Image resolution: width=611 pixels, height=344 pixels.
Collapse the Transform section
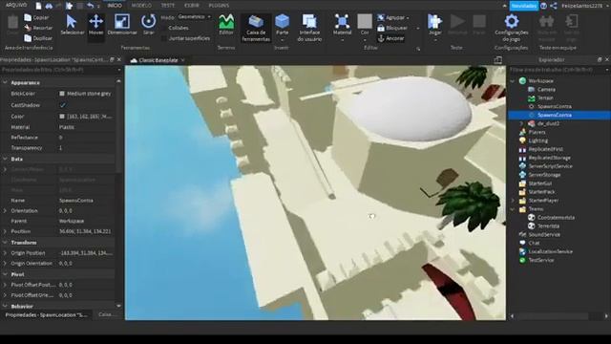click(5, 243)
